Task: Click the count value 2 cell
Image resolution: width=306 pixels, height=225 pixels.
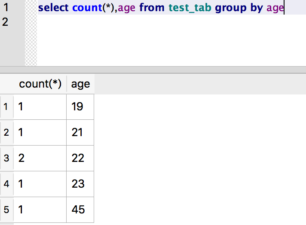Action: tap(40, 158)
